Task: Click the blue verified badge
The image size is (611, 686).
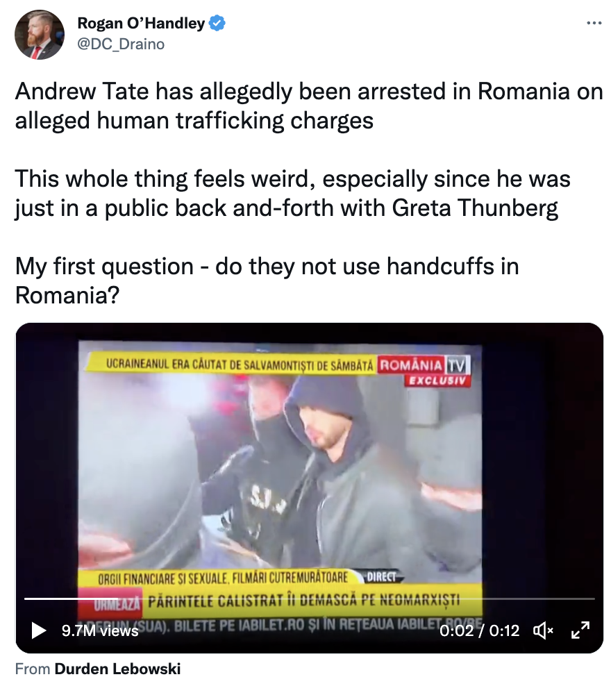Action: pos(217,23)
